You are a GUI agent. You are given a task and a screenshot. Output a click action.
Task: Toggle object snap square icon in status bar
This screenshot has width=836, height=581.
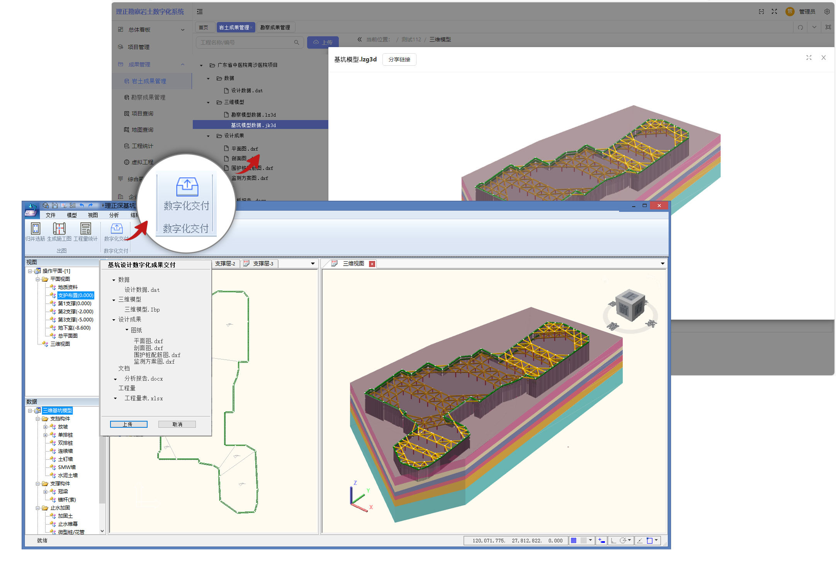coord(650,540)
